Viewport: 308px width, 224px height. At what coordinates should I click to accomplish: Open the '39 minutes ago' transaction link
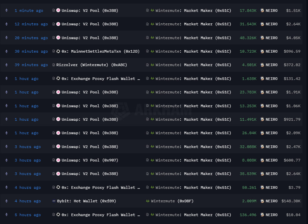[x=31, y=65]
